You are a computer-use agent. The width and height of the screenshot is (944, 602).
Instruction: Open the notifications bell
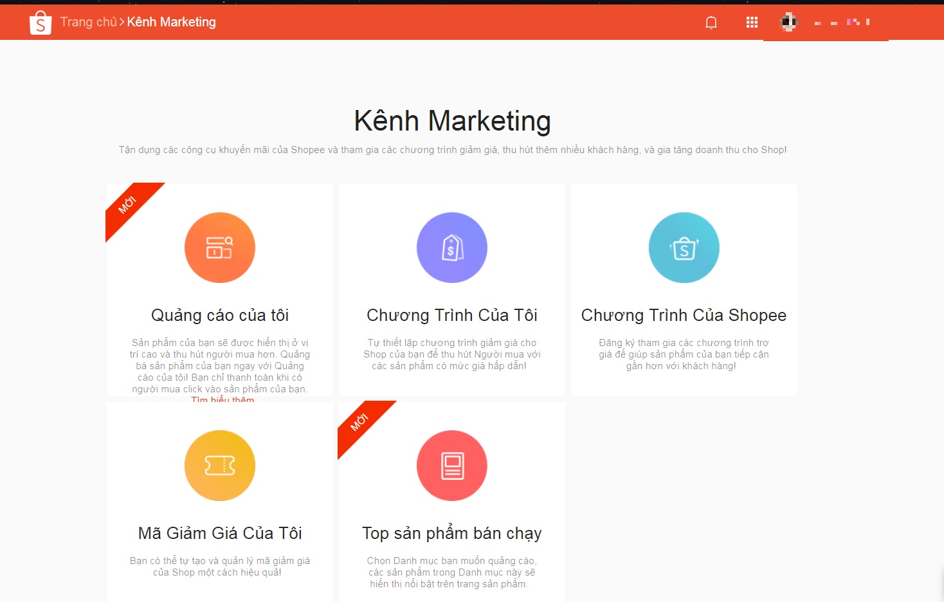pos(711,23)
